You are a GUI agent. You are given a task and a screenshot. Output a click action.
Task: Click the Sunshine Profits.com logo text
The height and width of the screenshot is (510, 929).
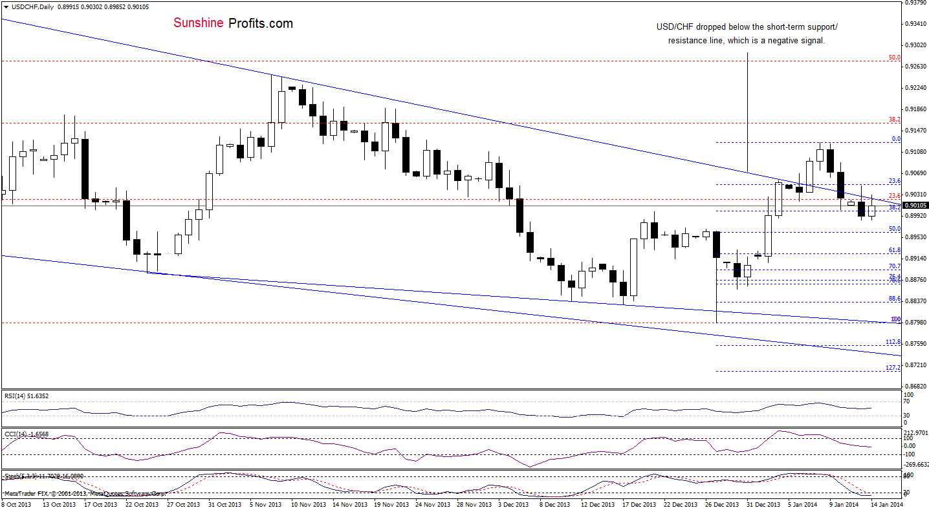(x=233, y=23)
